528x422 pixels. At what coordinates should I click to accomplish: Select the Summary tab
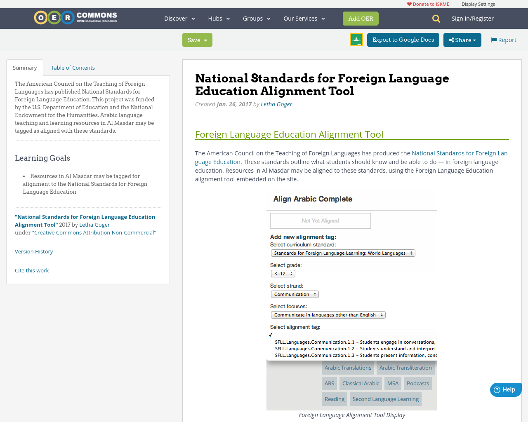tap(25, 67)
